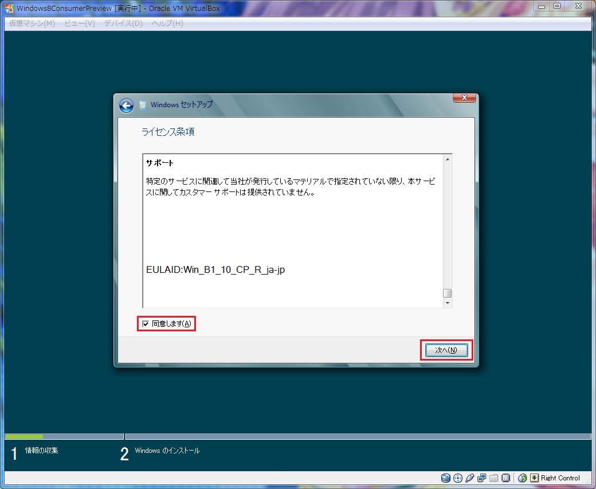596x489 pixels.
Task: Click the license text scroll down arrow
Action: tap(448, 303)
